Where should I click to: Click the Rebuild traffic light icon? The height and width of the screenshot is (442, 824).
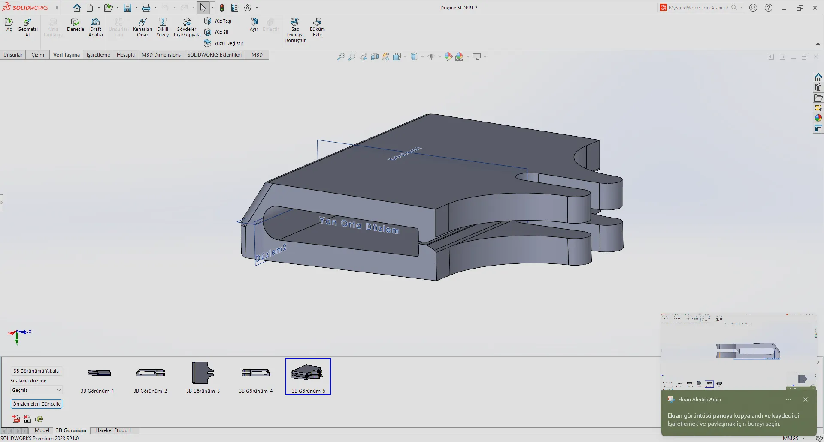click(222, 8)
